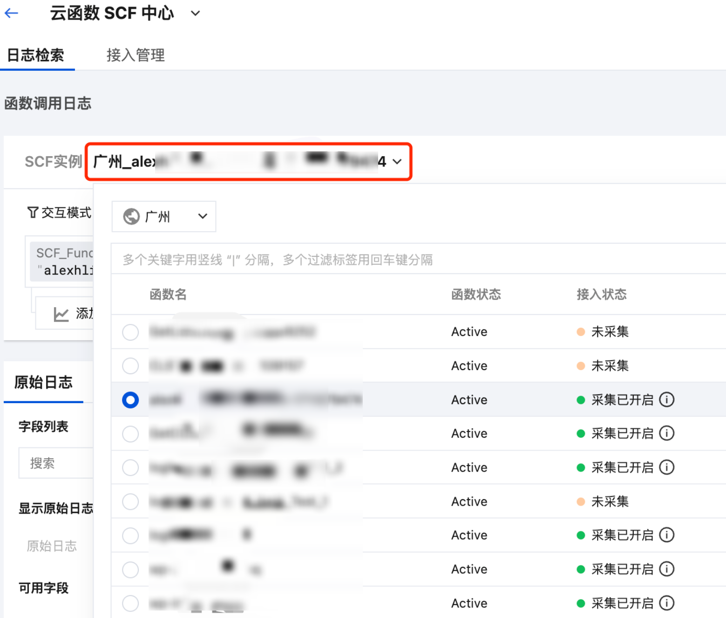The height and width of the screenshot is (618, 726).
Task: Click the globe icon beside 广州
Action: click(x=131, y=216)
